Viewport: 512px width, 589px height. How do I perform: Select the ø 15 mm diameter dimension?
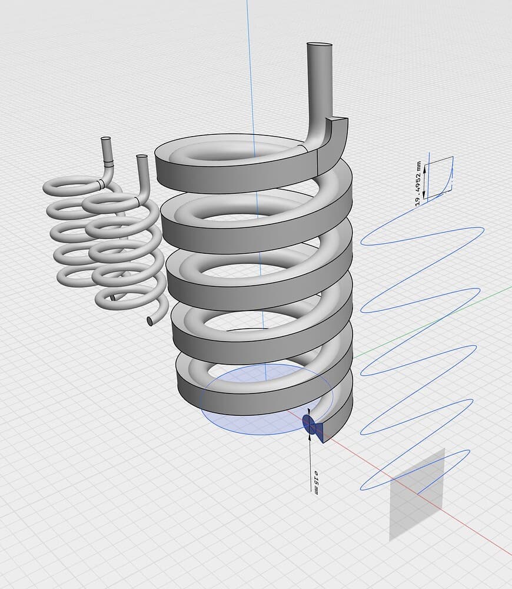315,482
